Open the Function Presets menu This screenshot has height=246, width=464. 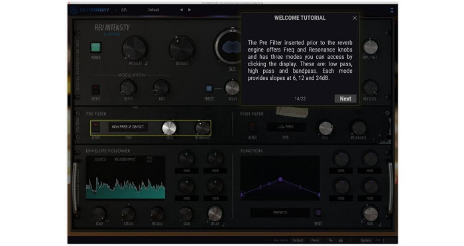click(280, 213)
